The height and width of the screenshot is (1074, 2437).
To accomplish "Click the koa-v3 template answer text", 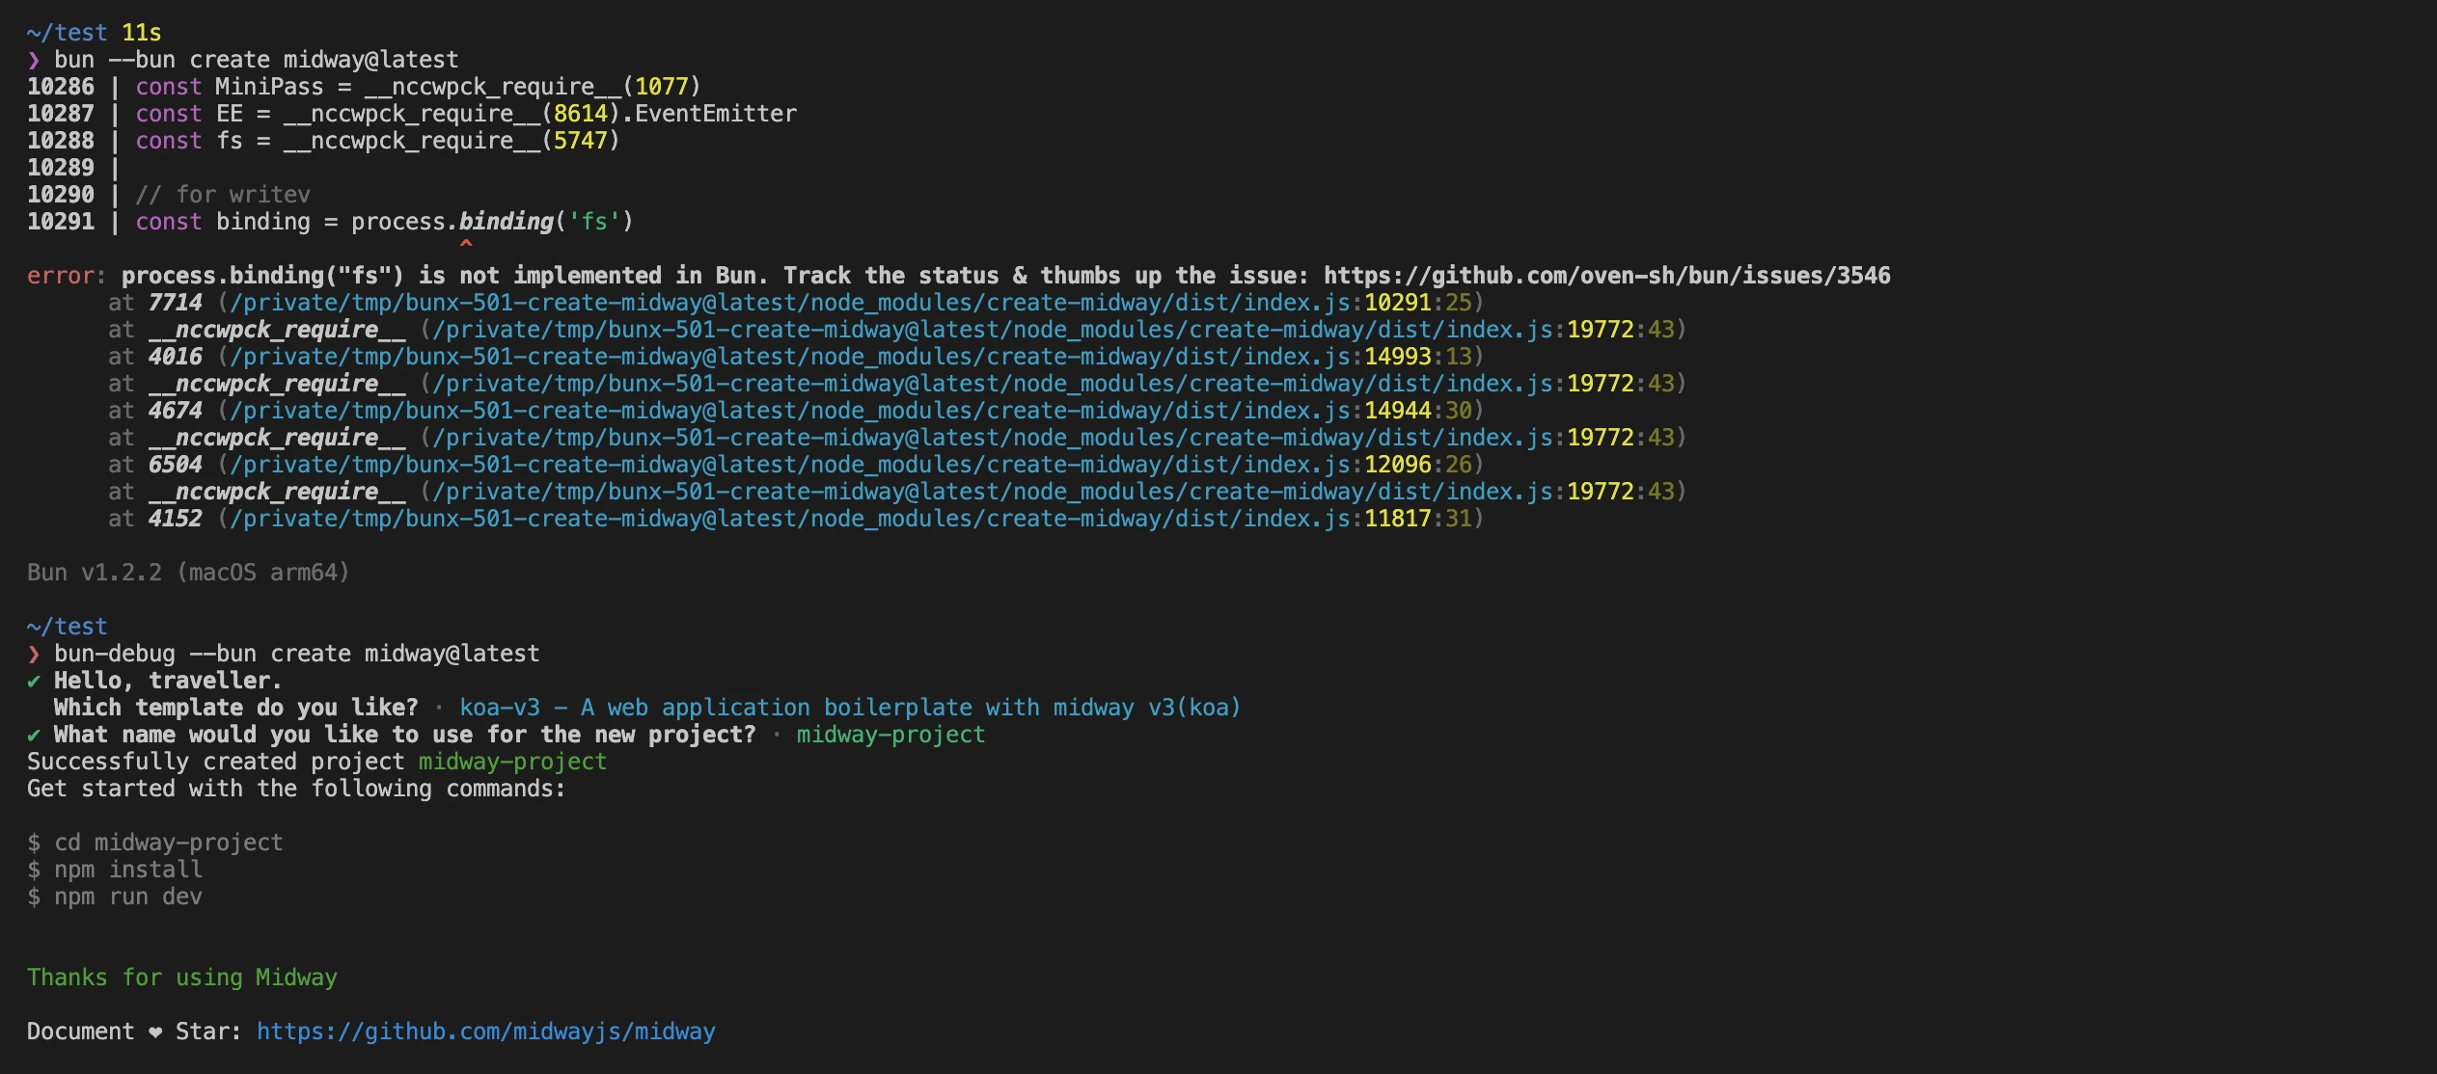I will tap(850, 708).
